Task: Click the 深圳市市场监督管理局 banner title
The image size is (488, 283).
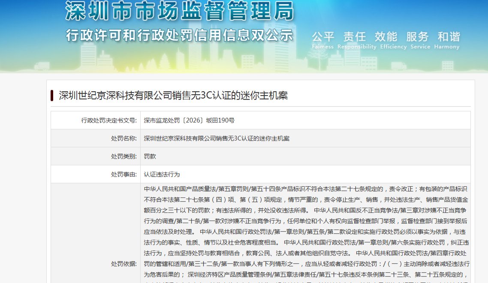Action: (180, 11)
